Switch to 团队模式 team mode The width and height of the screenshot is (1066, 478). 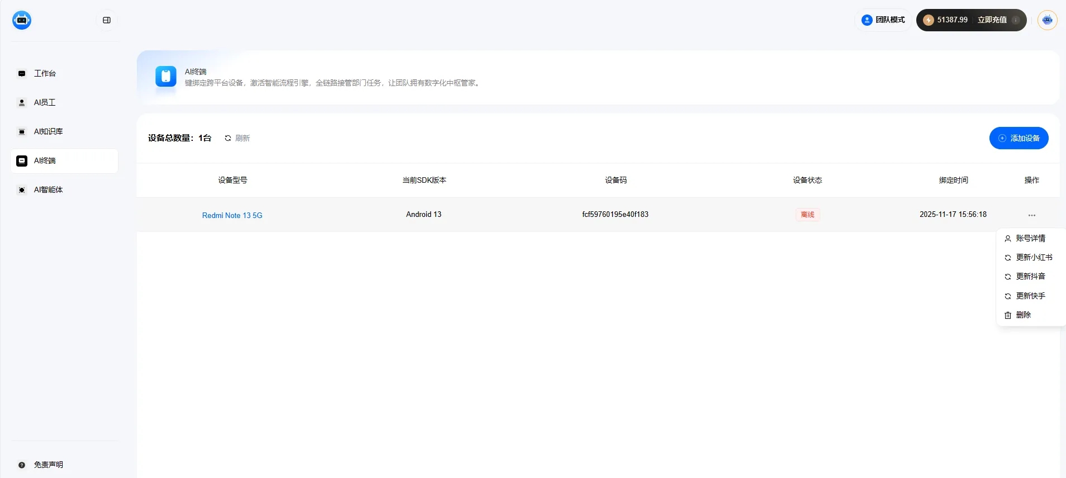[x=883, y=20]
